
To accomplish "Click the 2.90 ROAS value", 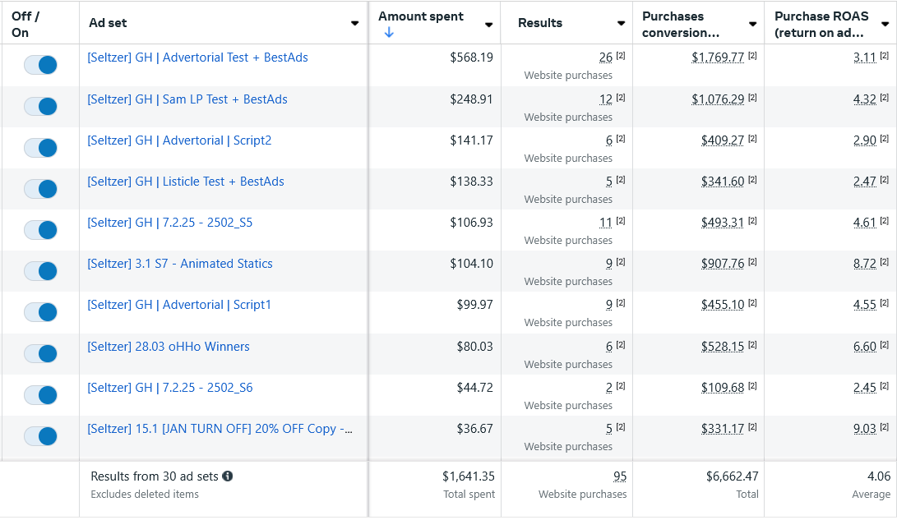I will (x=864, y=140).
